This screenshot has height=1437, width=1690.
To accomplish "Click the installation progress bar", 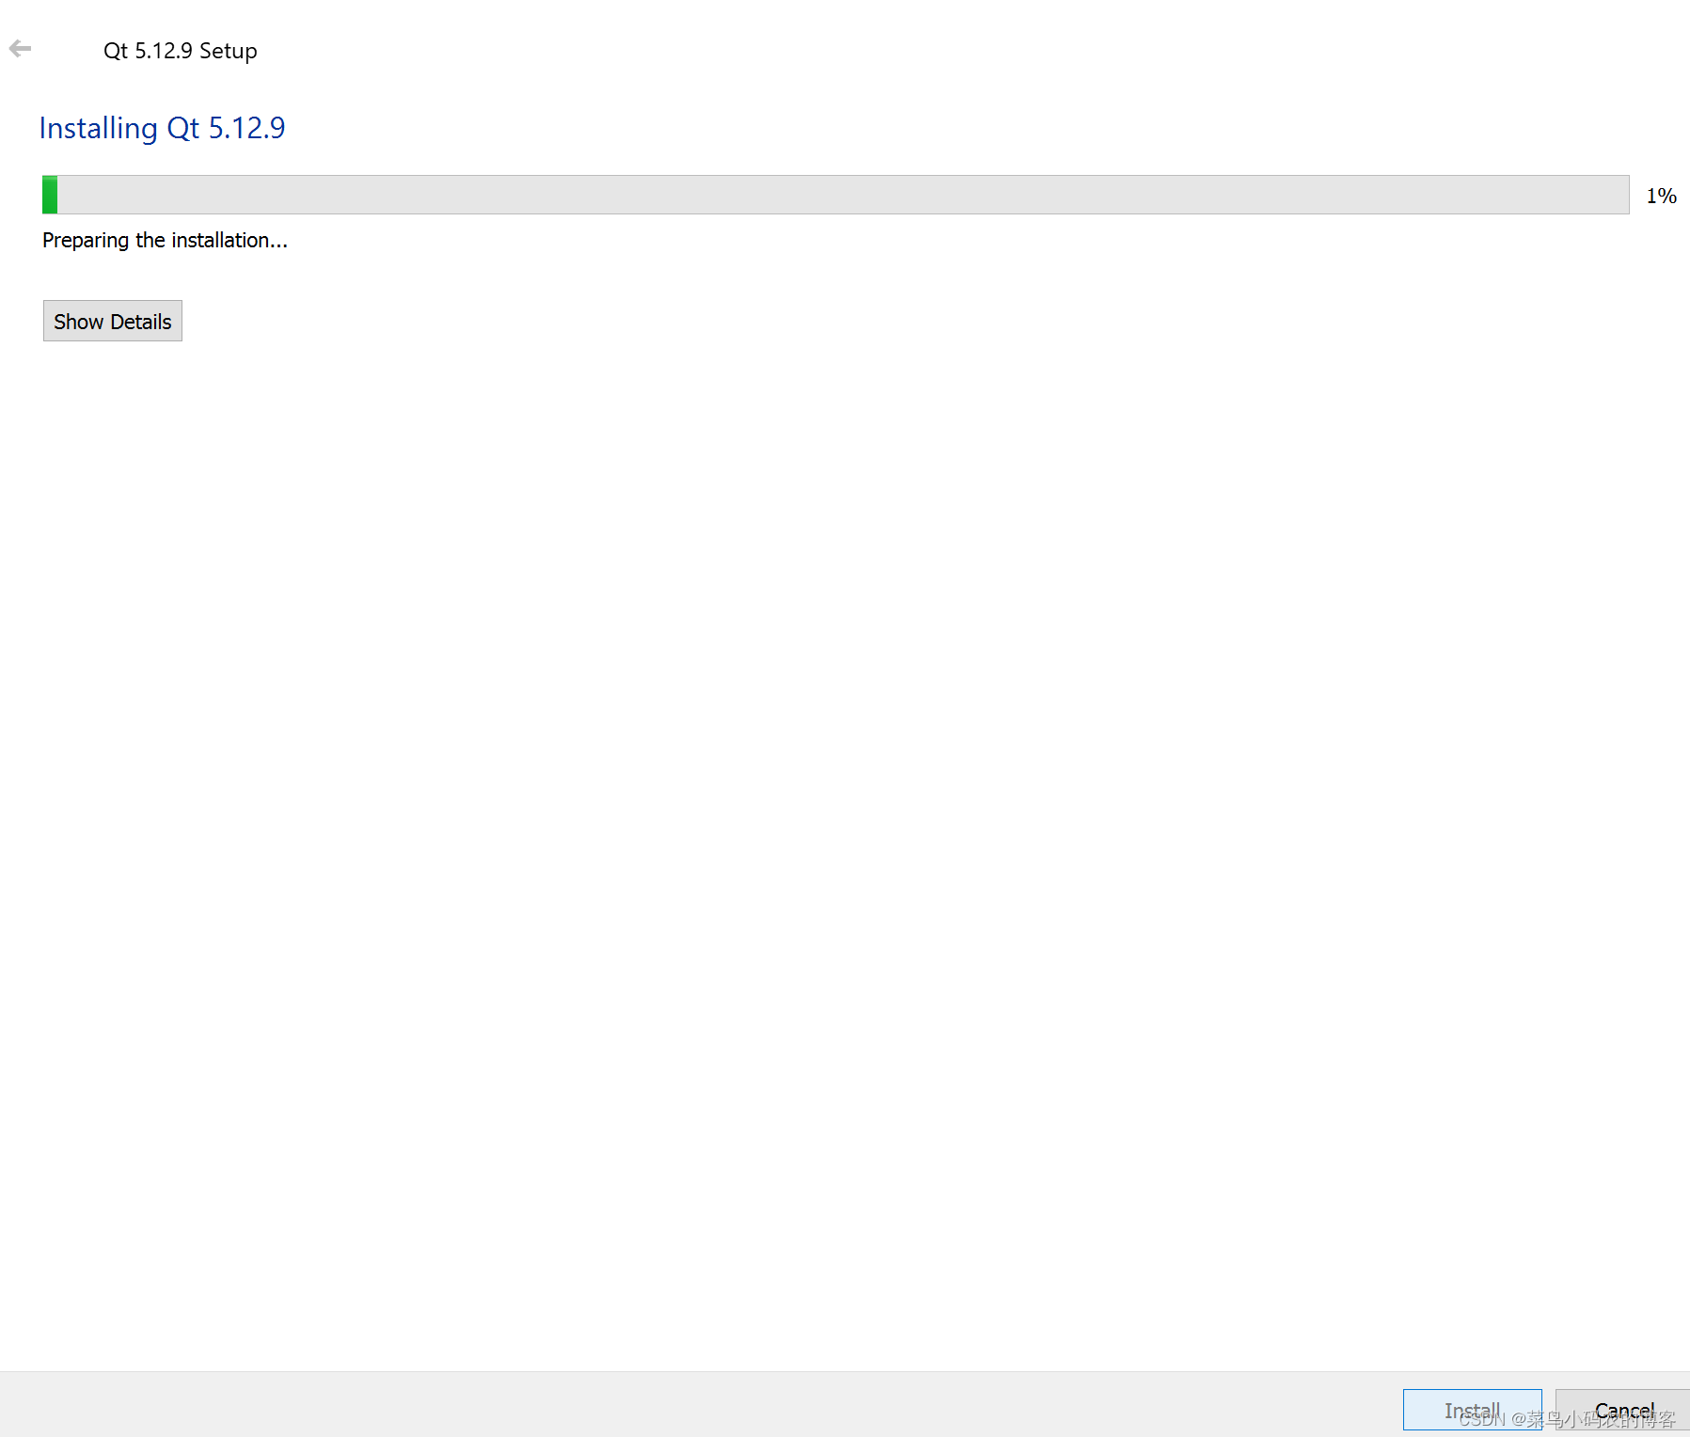I will click(835, 195).
